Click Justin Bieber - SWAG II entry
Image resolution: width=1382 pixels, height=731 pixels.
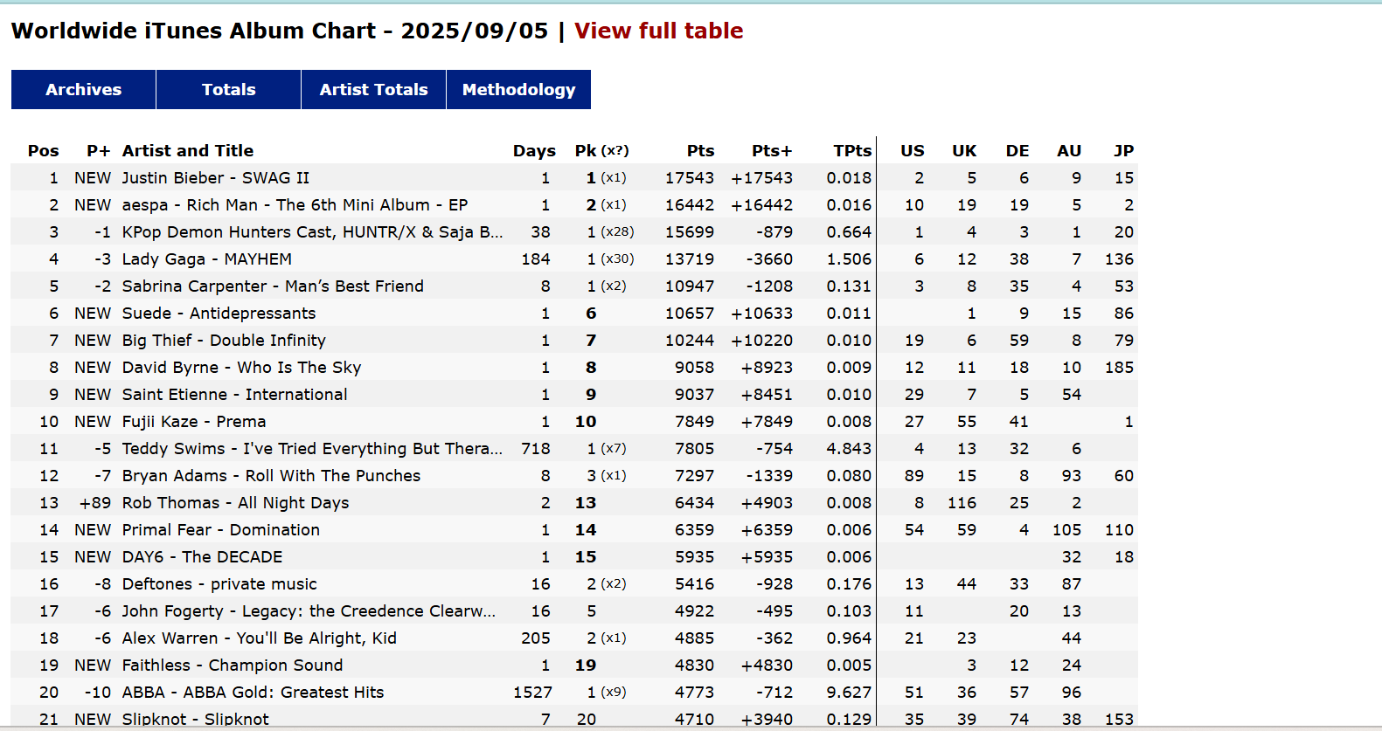pos(216,177)
